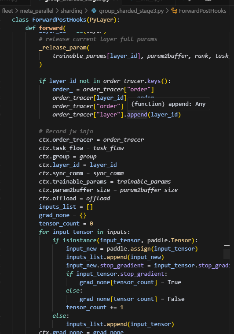Click the line 'inputs_list = []'
This screenshot has height=334, width=234.
point(66,207)
